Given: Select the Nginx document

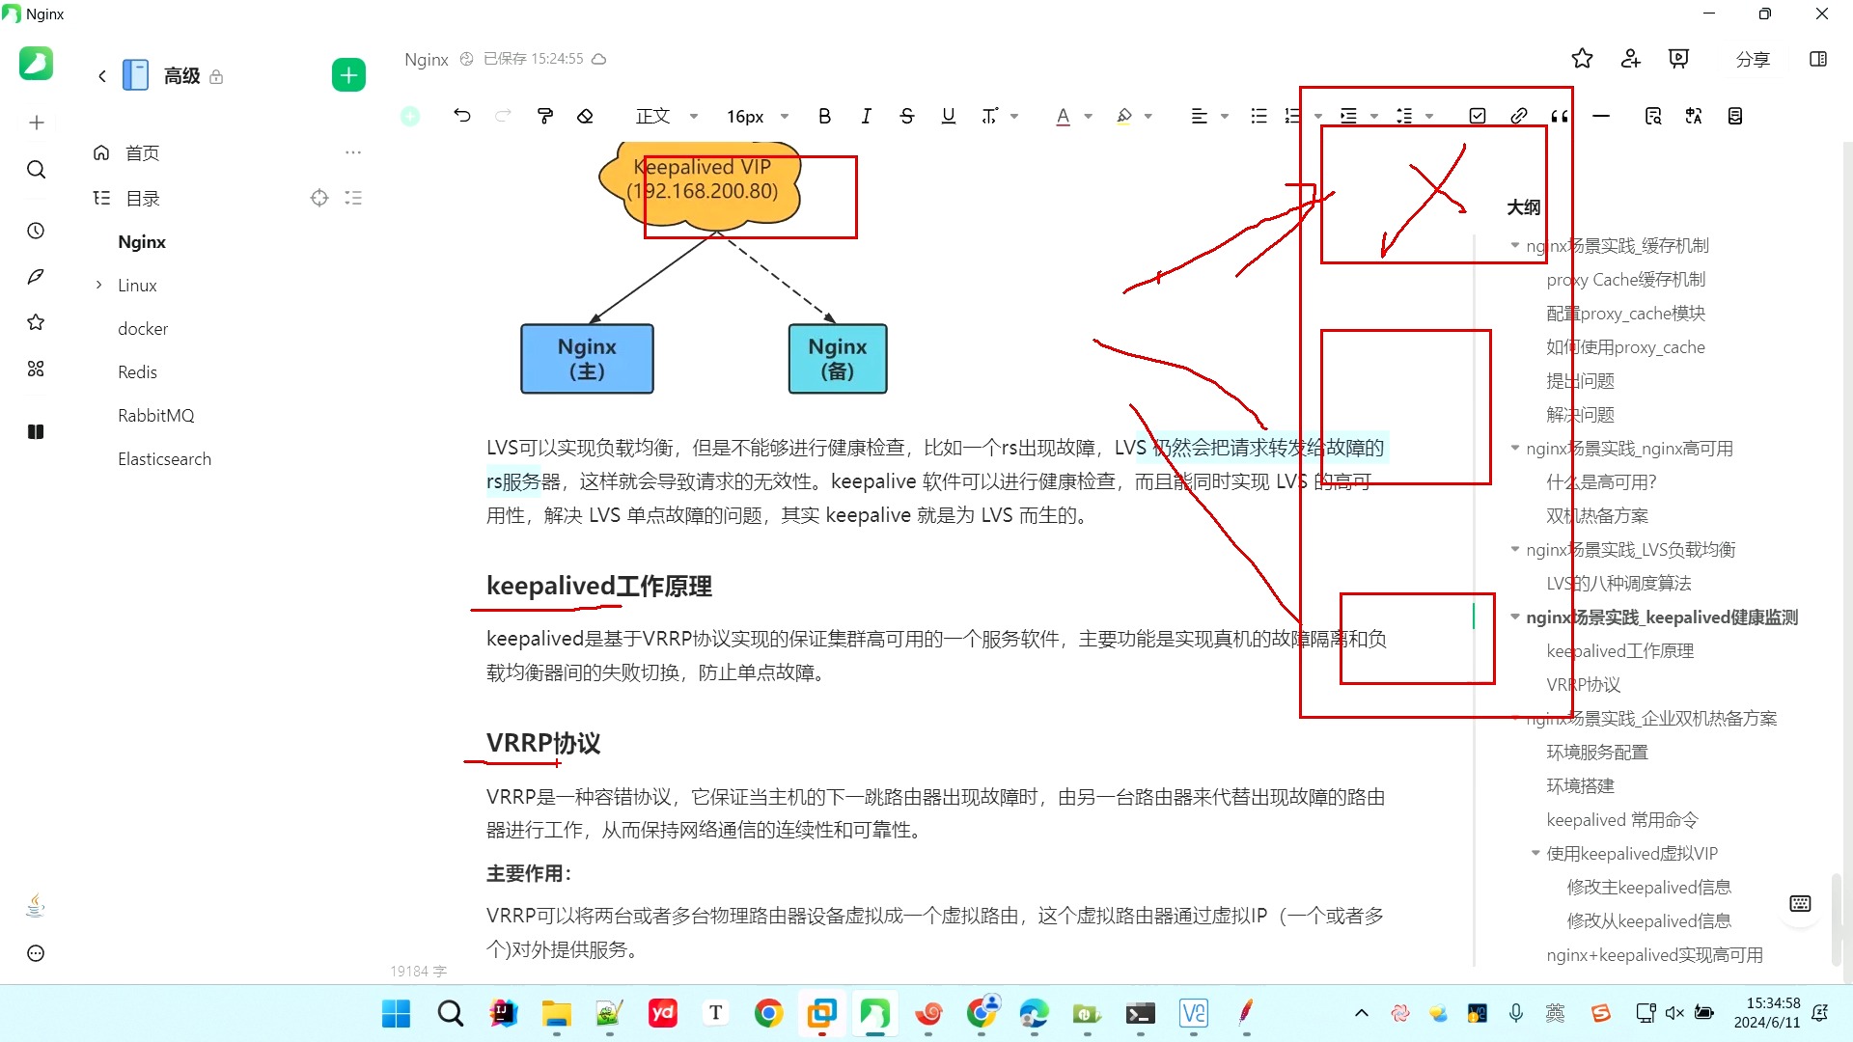Looking at the screenshot, I should coord(142,241).
